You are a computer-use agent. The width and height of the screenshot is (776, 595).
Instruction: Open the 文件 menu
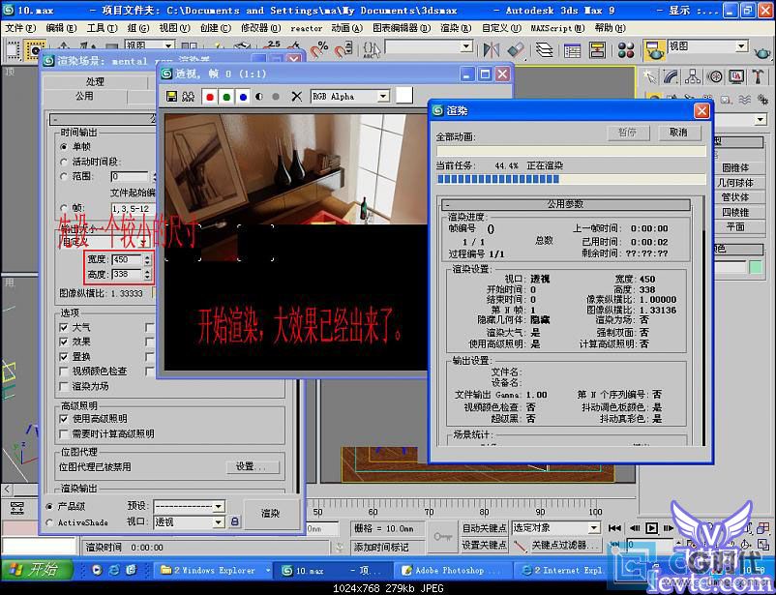coord(20,28)
